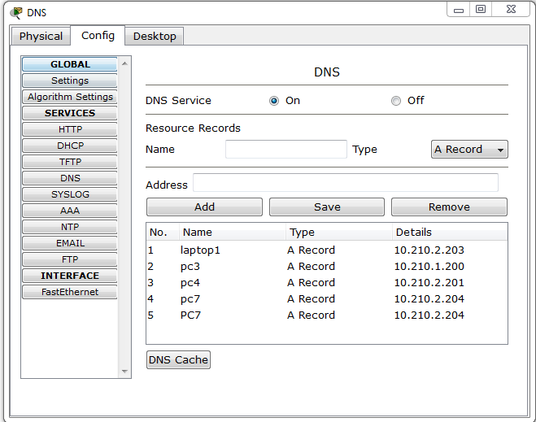This screenshot has width=536, height=422.
Task: Select the pc3 record row
Action: point(327,267)
